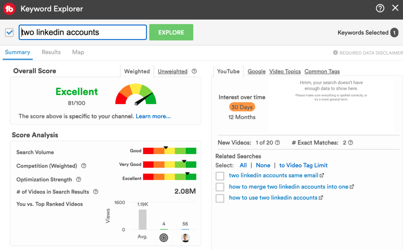Open the Common Tags tab
The height and width of the screenshot is (250, 403).
click(x=322, y=72)
